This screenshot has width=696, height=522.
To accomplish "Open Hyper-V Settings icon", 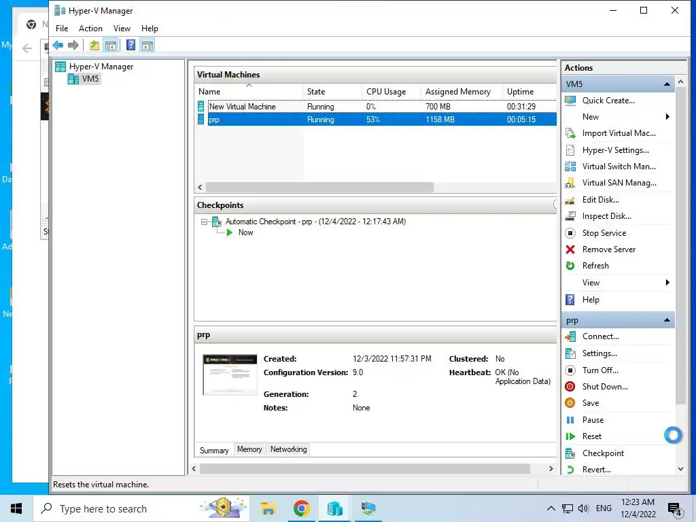I will click(570, 150).
